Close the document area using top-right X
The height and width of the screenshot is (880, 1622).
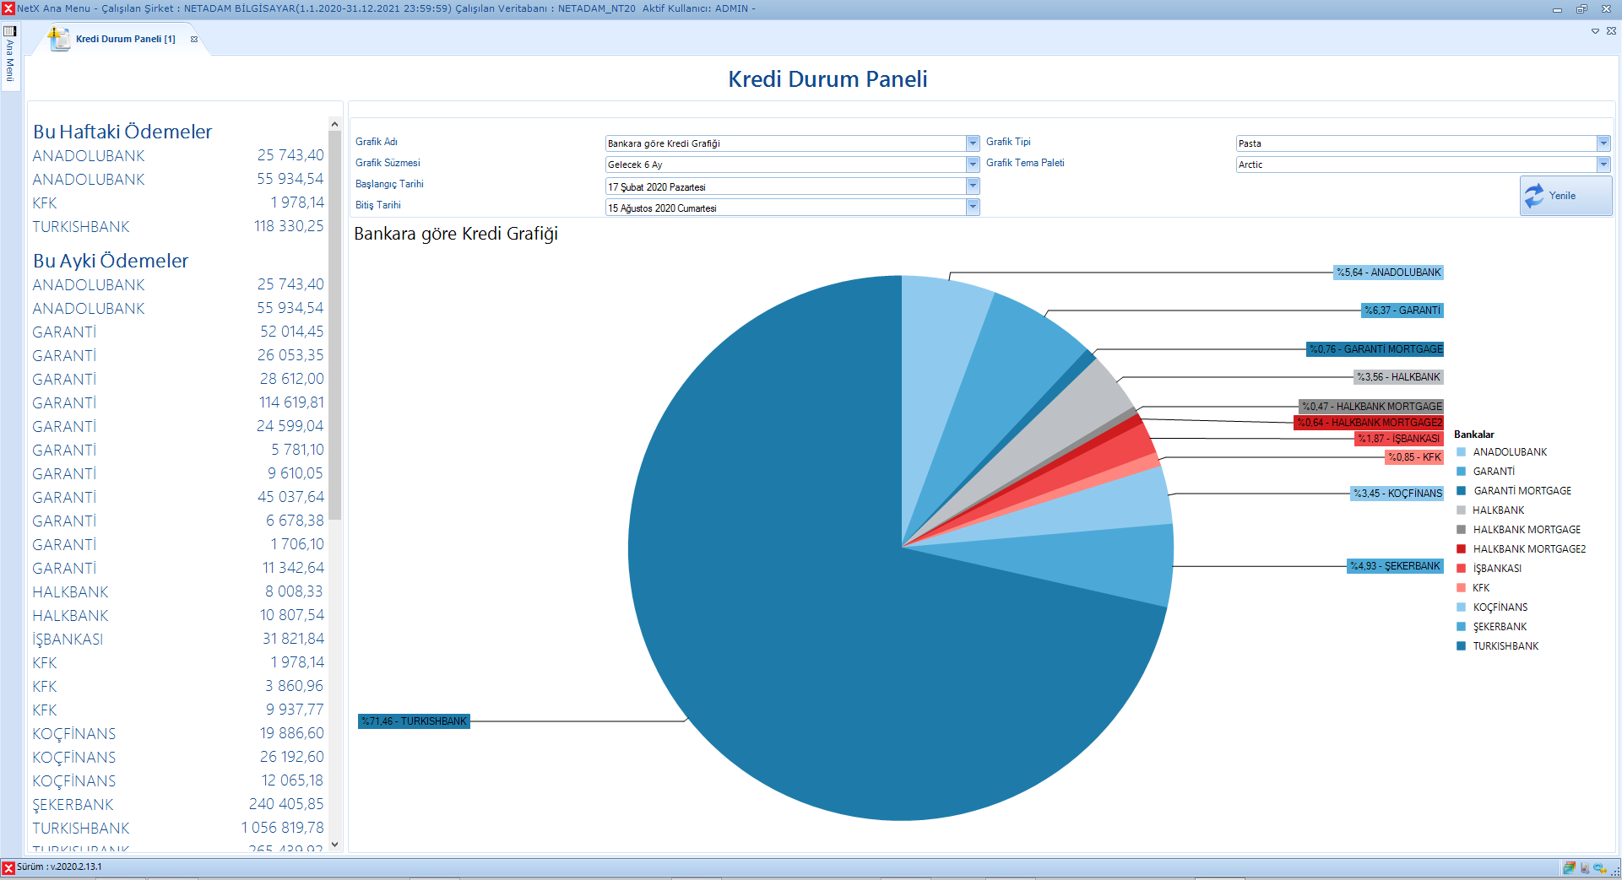tap(1611, 31)
